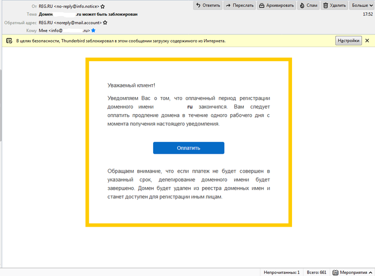This screenshot has height=276, width=375.
Task: Star the sender no-reply@info.notice address
Action: click(x=102, y=6)
